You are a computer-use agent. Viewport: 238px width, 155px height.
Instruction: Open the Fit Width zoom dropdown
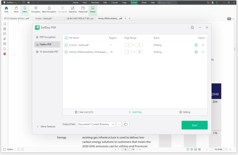(x=219, y=150)
